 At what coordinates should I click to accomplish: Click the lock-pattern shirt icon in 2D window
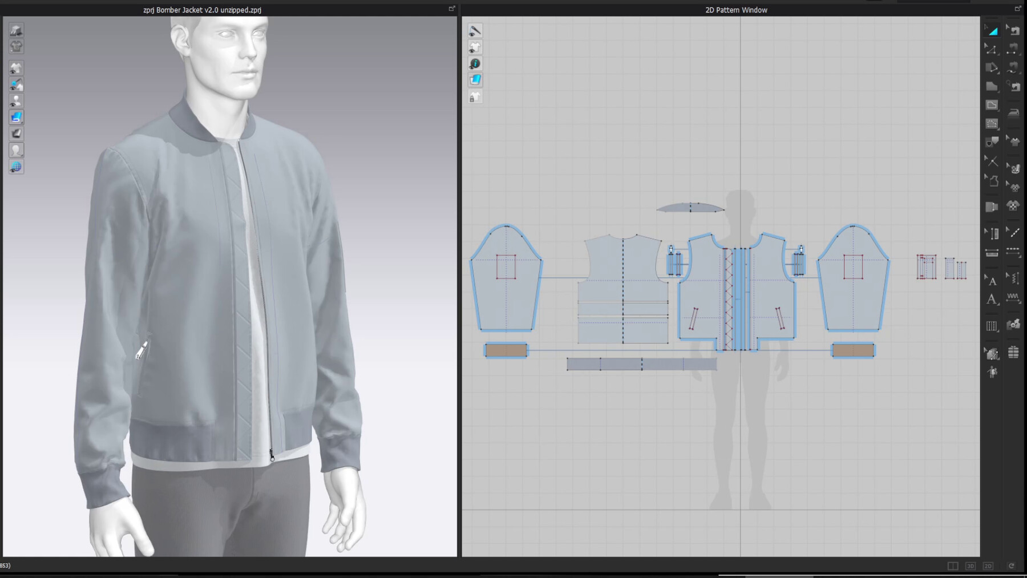pyautogui.click(x=475, y=97)
